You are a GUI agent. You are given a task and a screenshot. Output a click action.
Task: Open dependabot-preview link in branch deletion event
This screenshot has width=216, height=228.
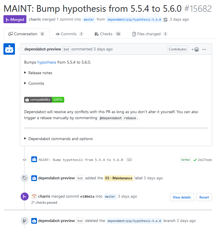pos(57,221)
